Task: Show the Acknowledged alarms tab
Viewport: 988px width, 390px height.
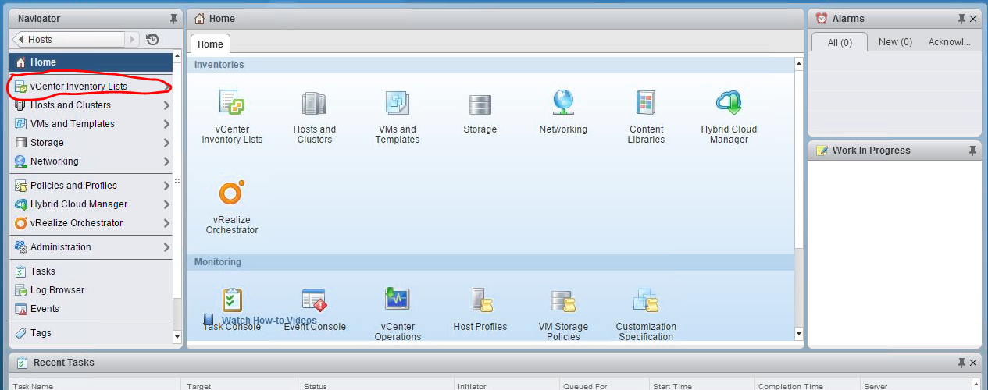Action: click(x=949, y=42)
